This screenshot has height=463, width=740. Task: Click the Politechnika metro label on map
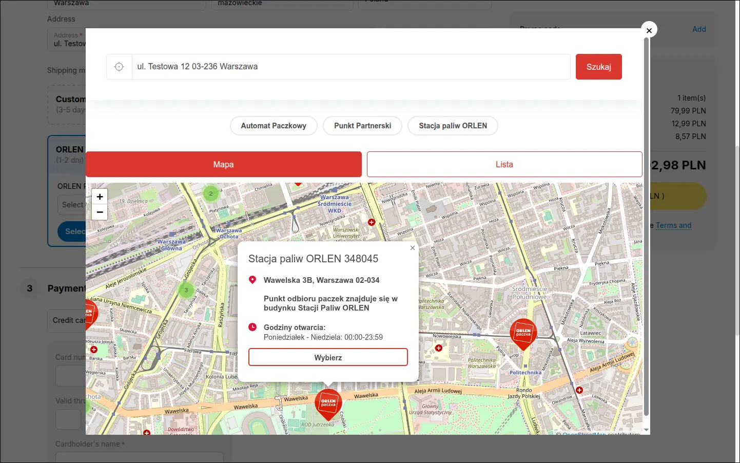pyautogui.click(x=525, y=373)
